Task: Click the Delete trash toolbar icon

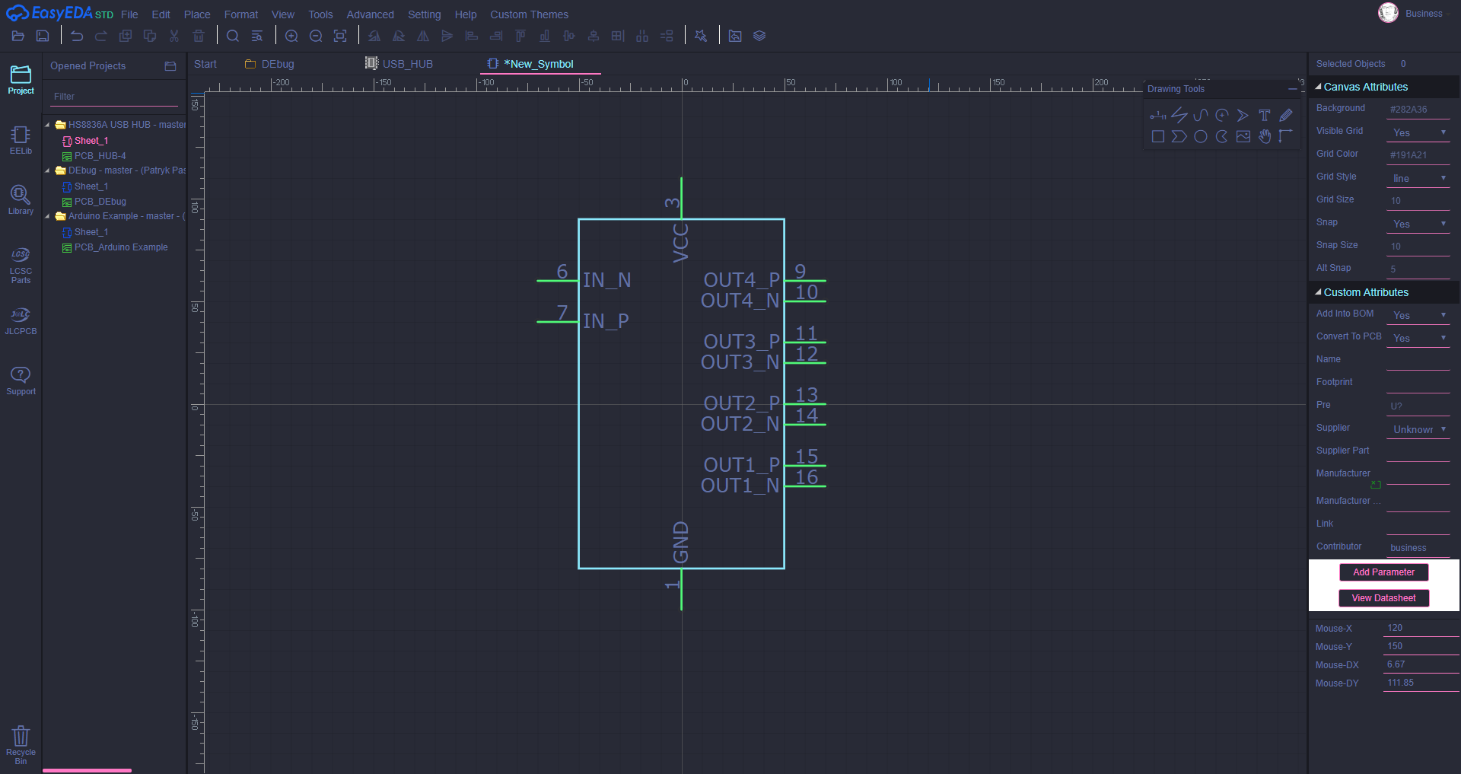Action: point(199,36)
